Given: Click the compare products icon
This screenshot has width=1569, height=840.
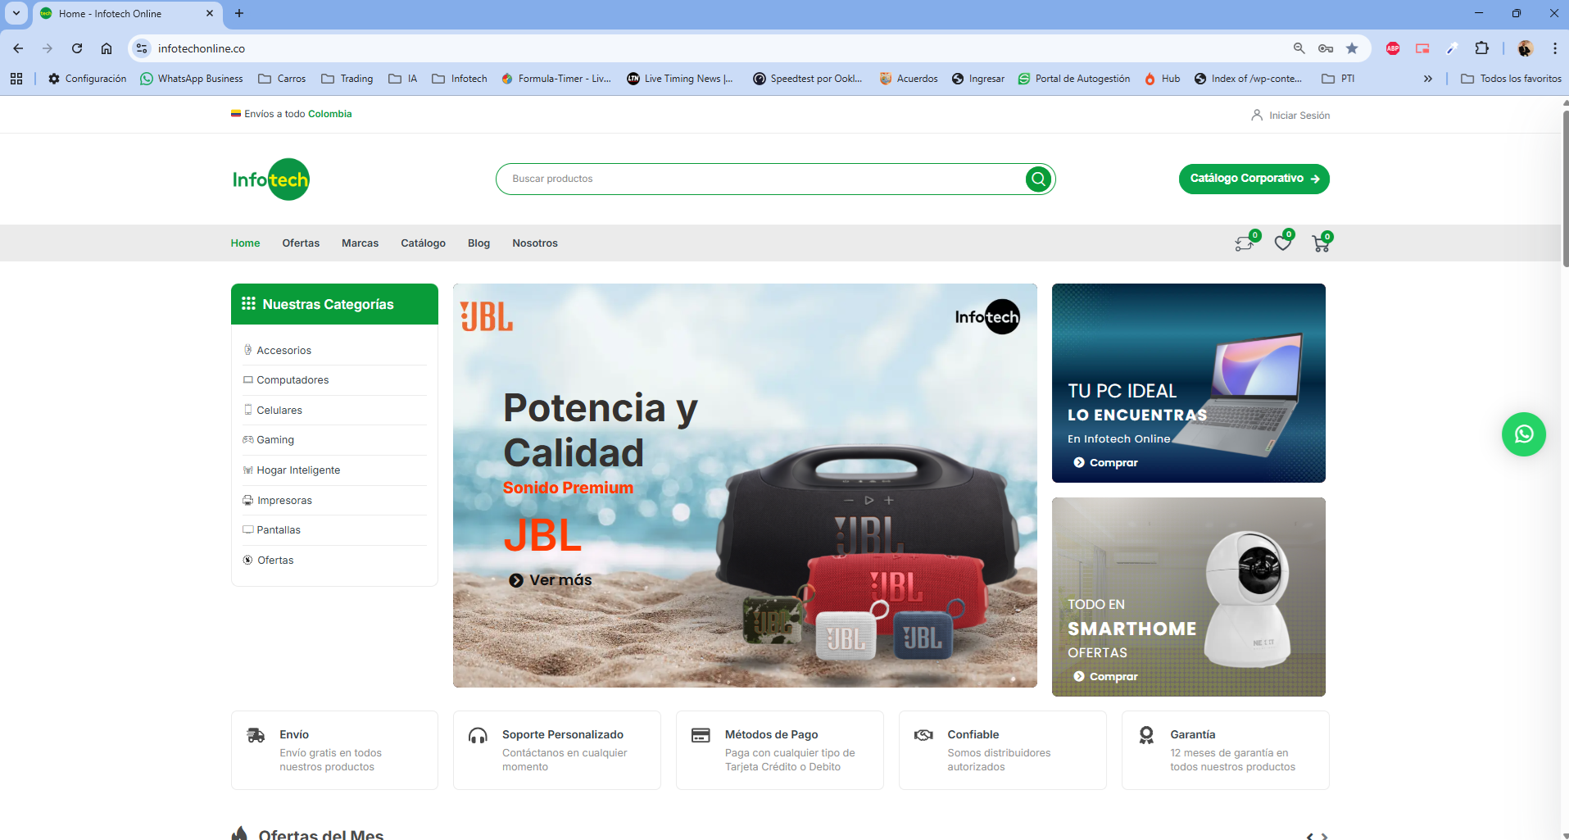Looking at the screenshot, I should 1245,243.
